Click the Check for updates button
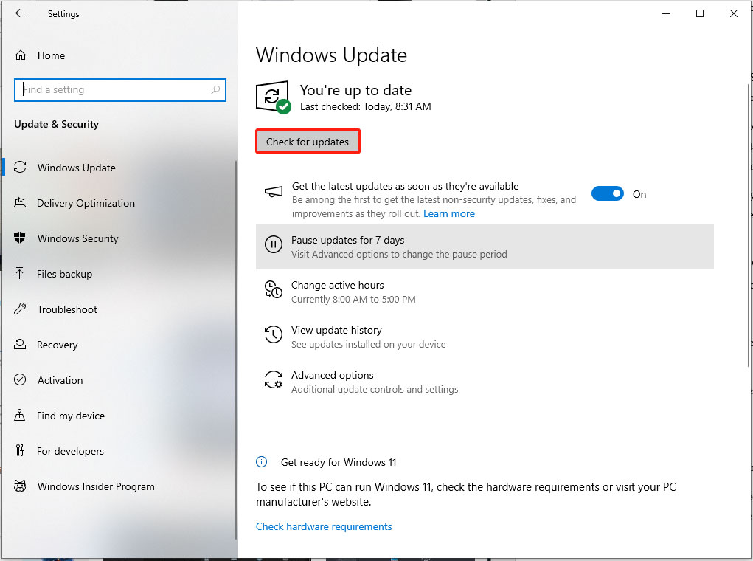 click(x=308, y=141)
